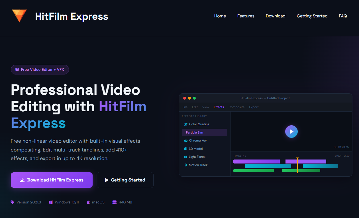Click the tag icon beside Version 2021.3
This screenshot has height=218, width=359.
point(13,202)
